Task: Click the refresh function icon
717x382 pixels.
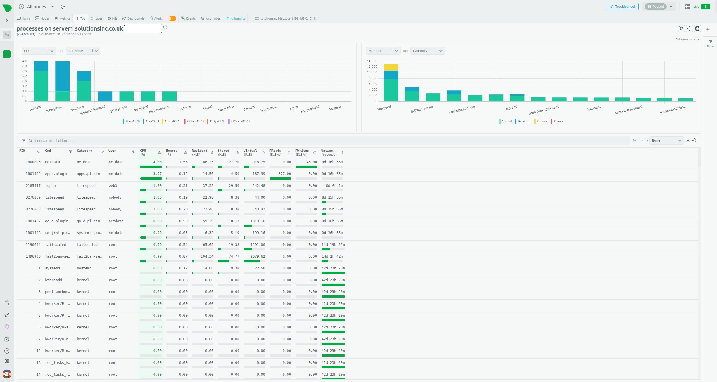Action: coord(681,28)
